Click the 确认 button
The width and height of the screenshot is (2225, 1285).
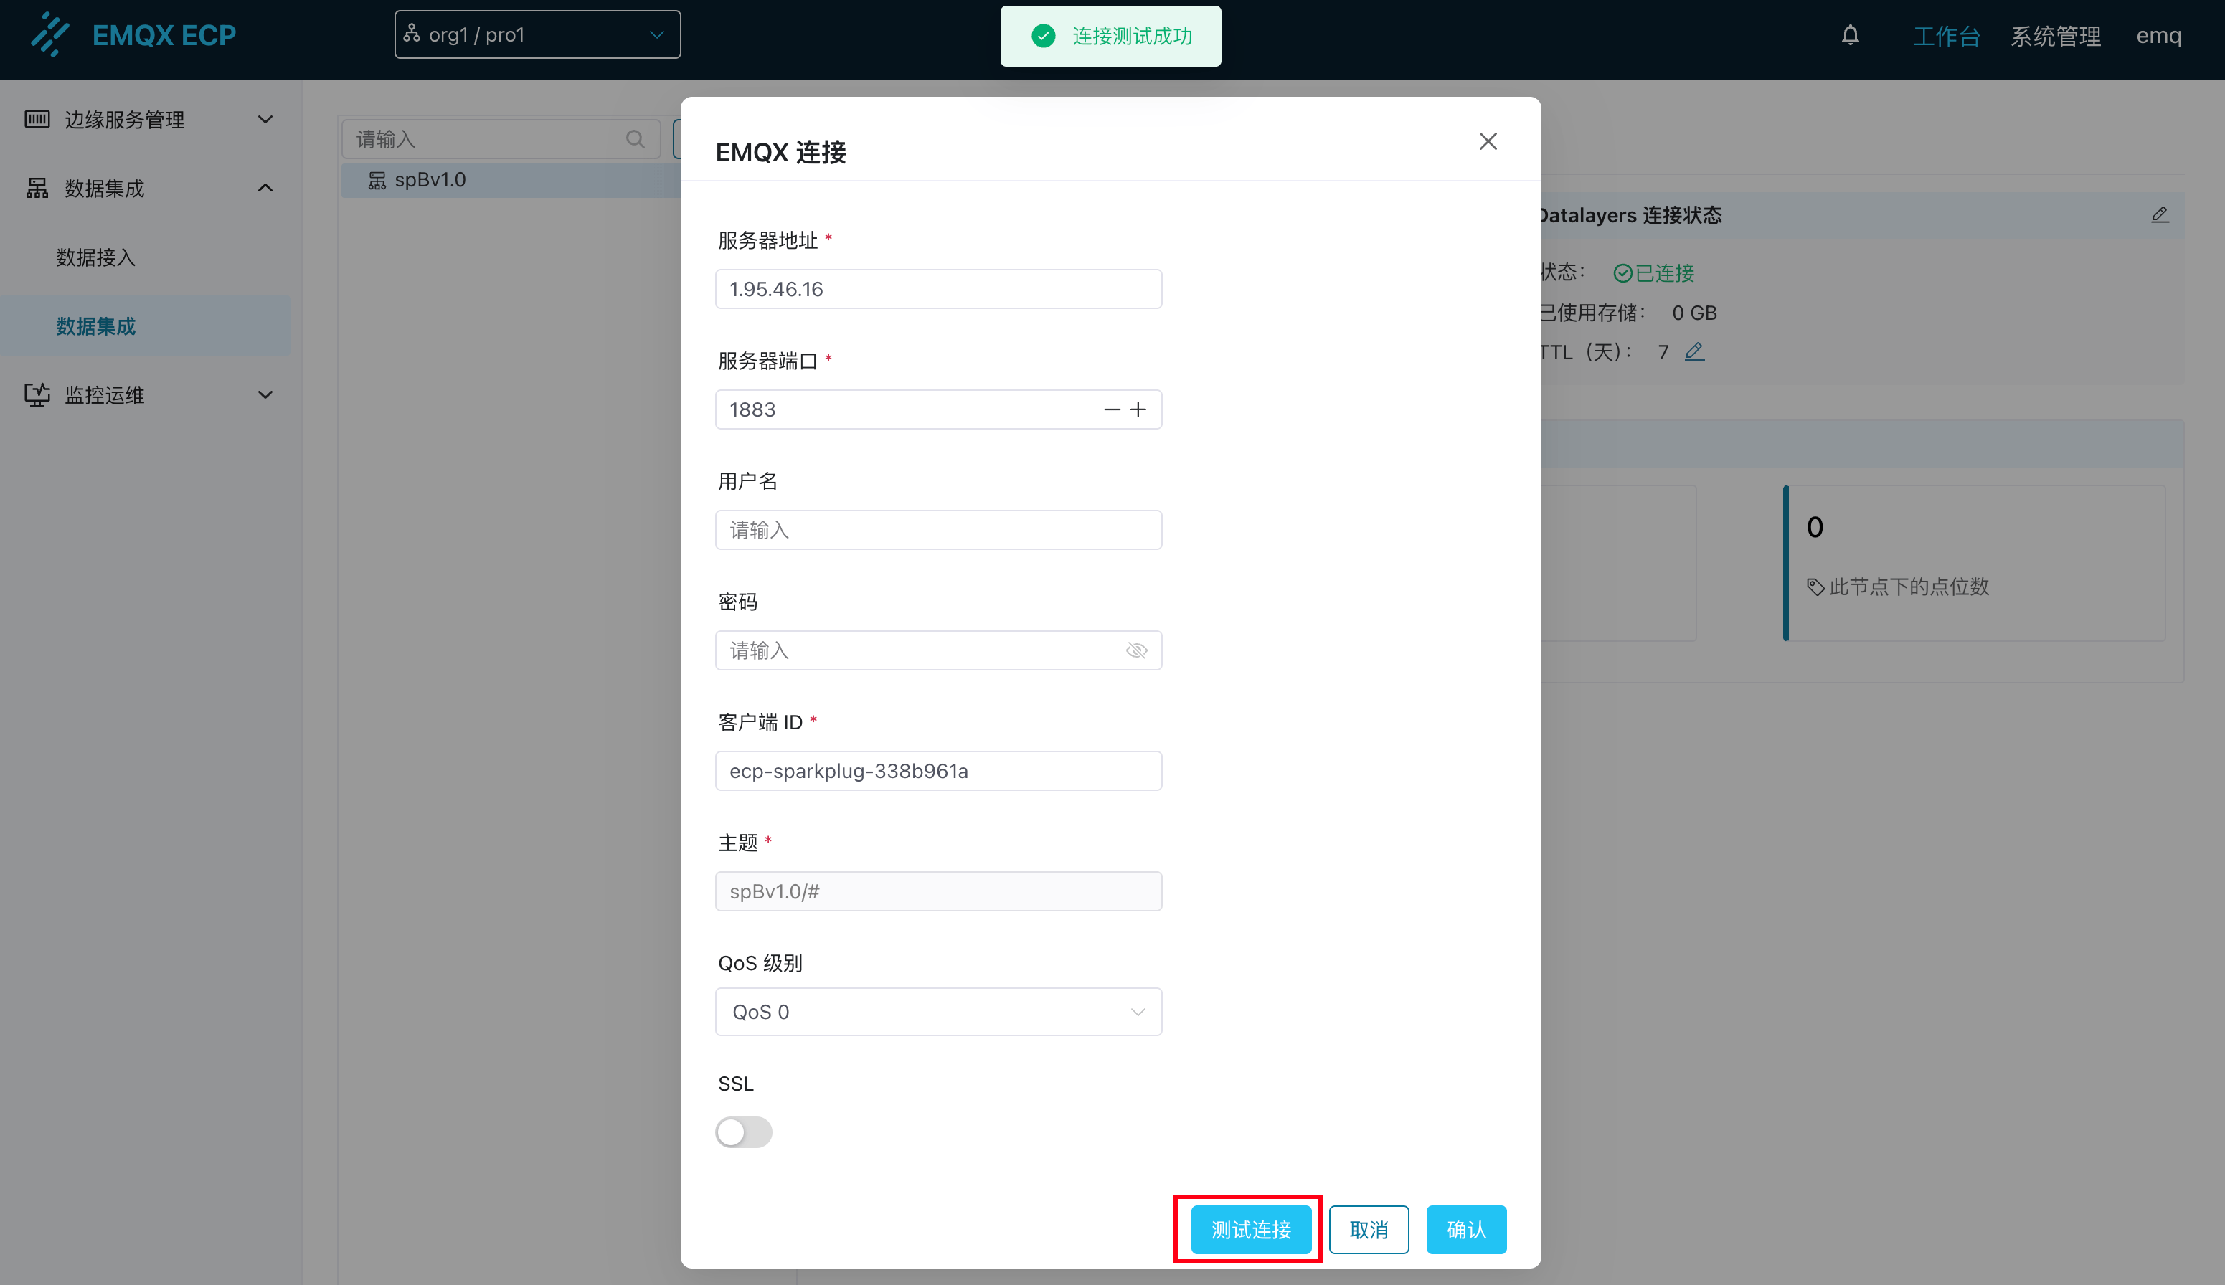coord(1465,1228)
